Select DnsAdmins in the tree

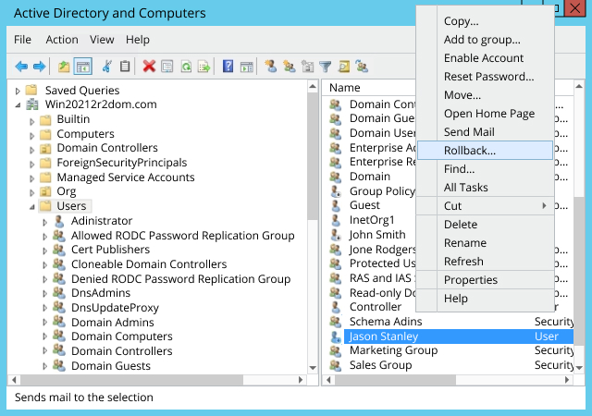coord(101,293)
